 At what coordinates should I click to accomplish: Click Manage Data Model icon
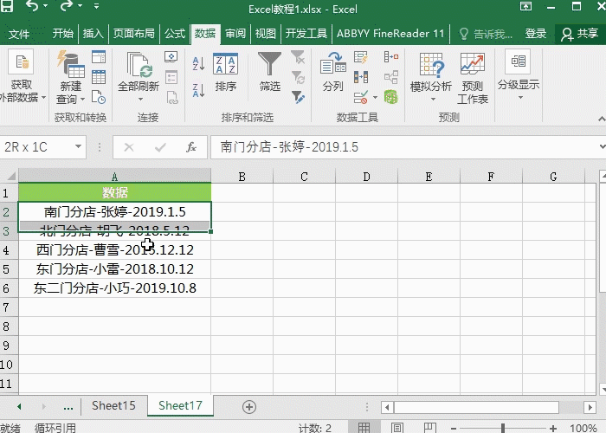391,97
